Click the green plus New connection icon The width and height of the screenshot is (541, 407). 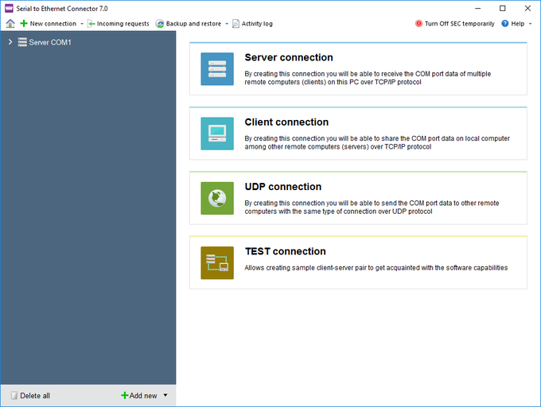[23, 23]
